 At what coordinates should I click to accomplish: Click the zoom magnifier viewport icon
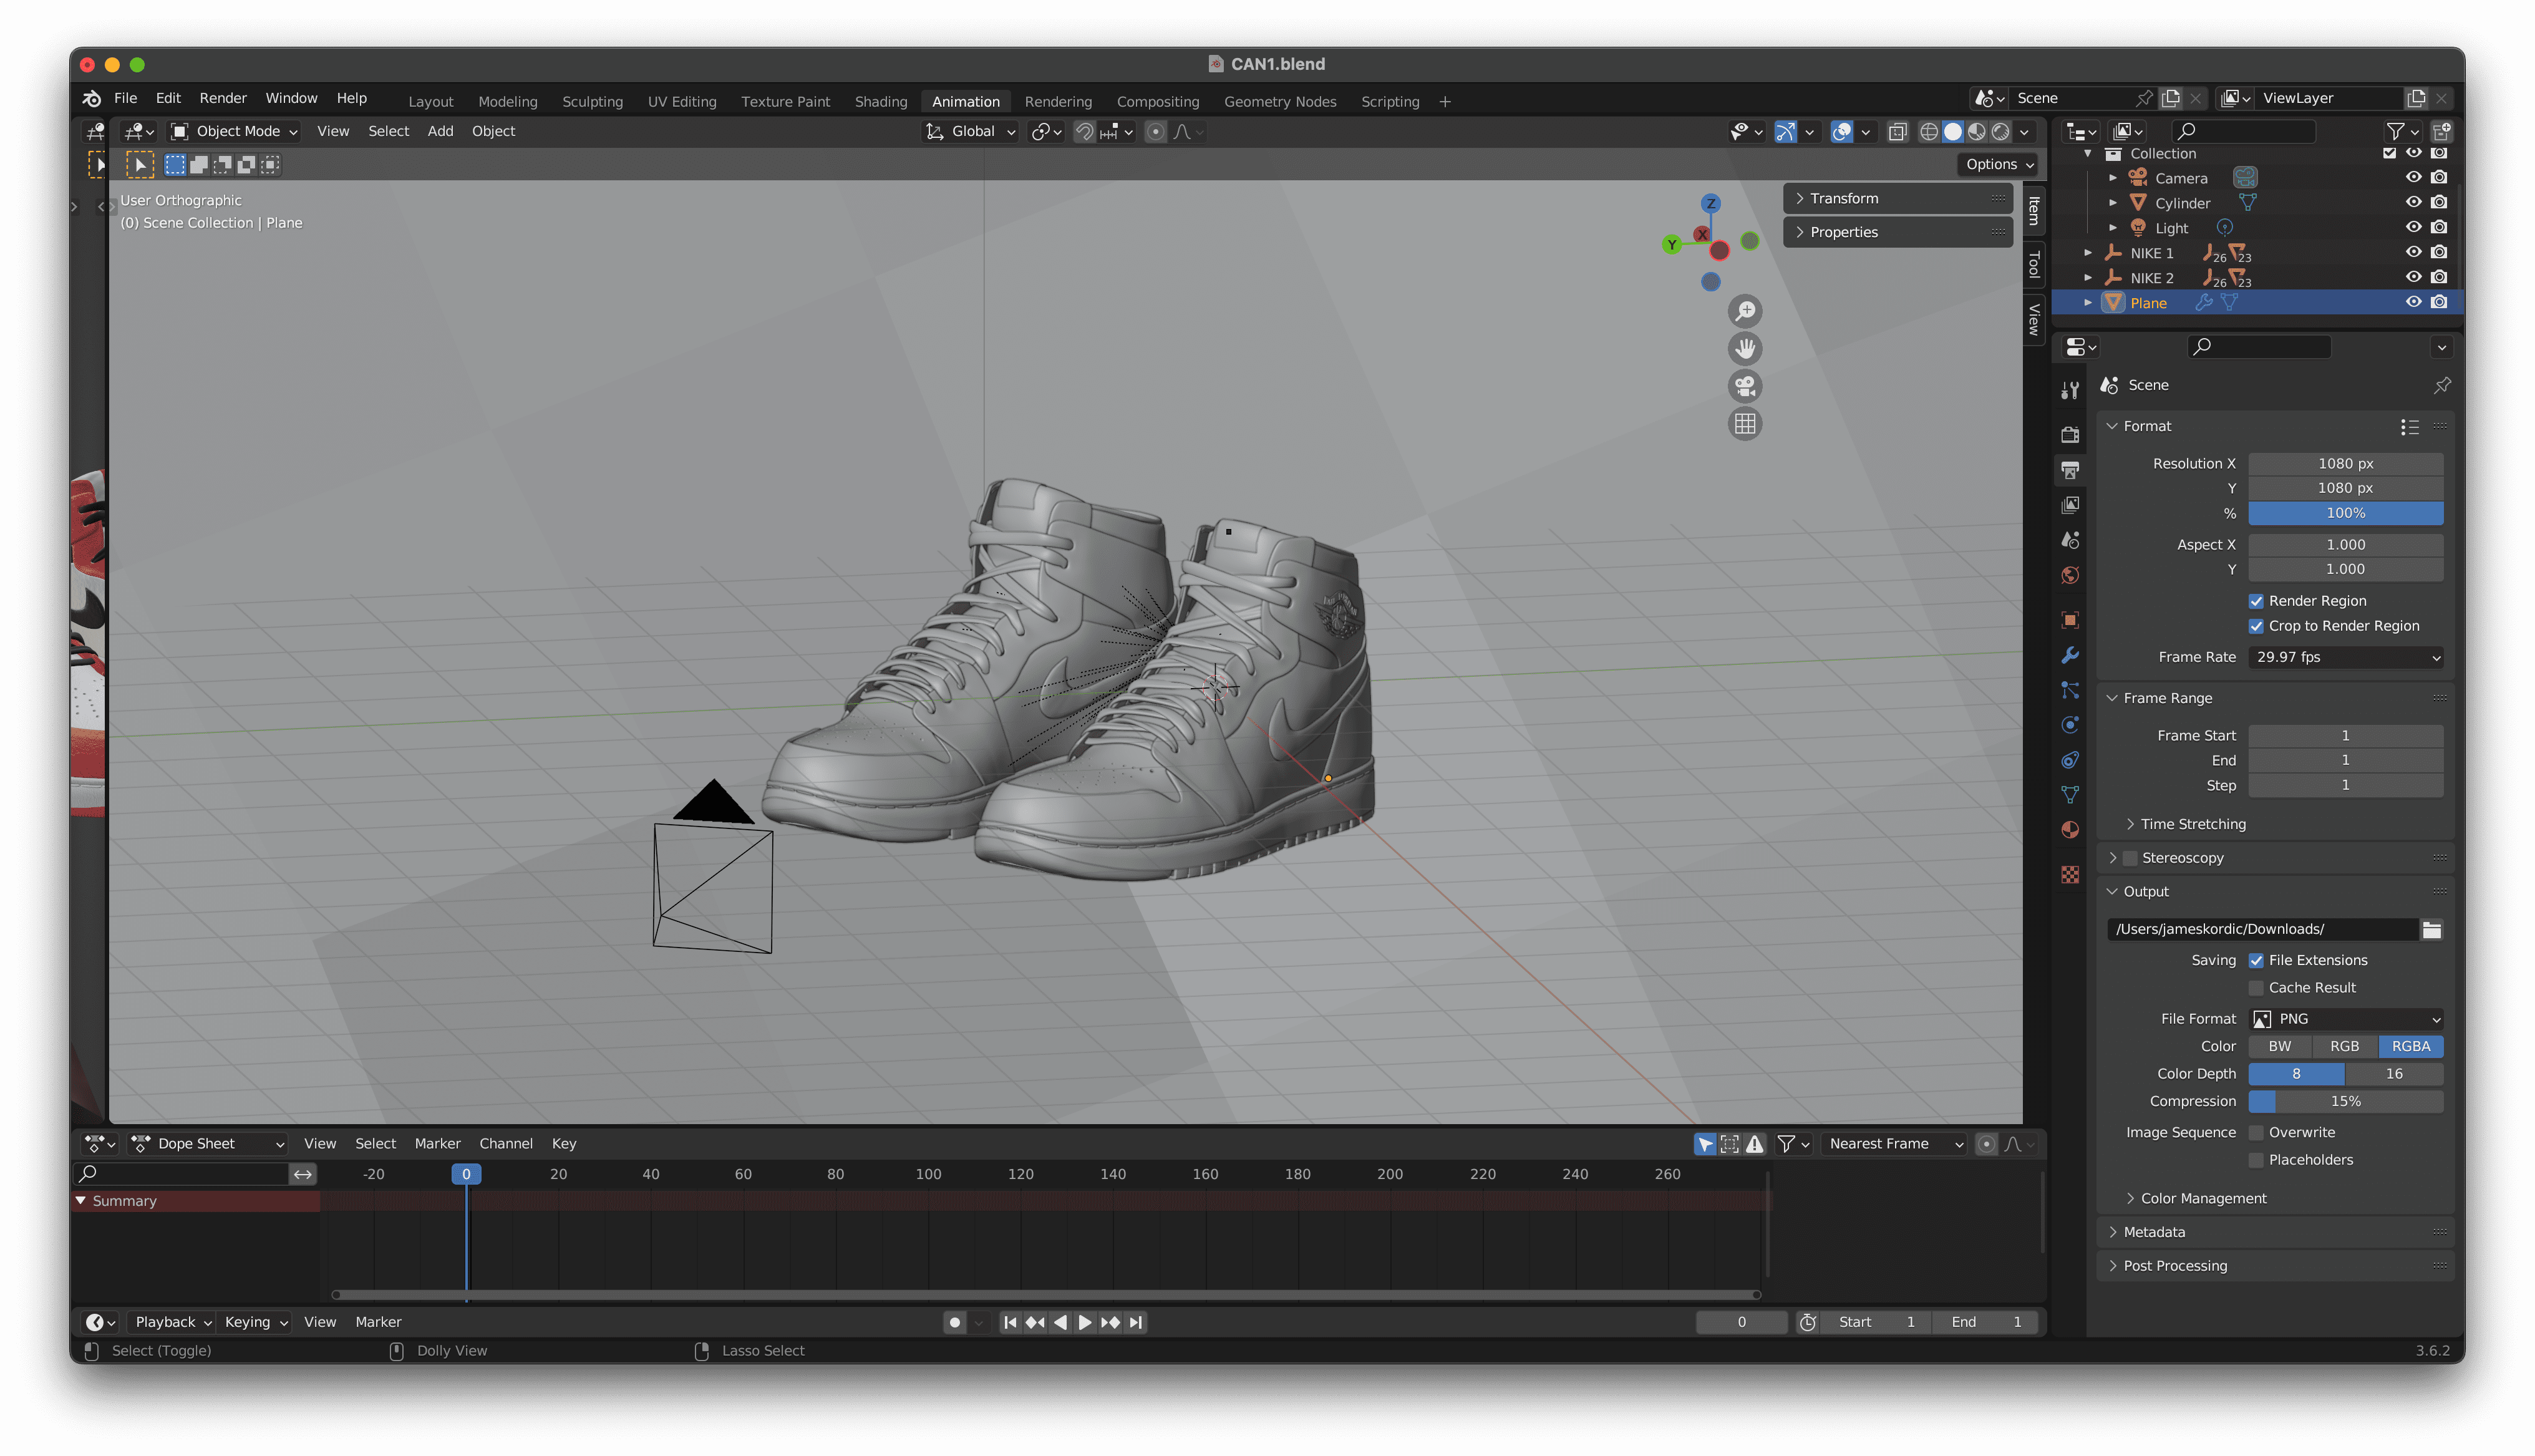1744,311
